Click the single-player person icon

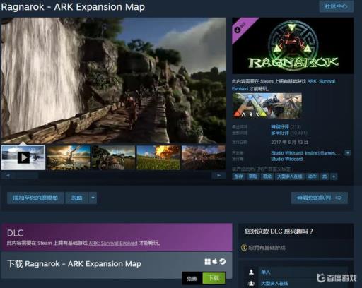pos(251,272)
